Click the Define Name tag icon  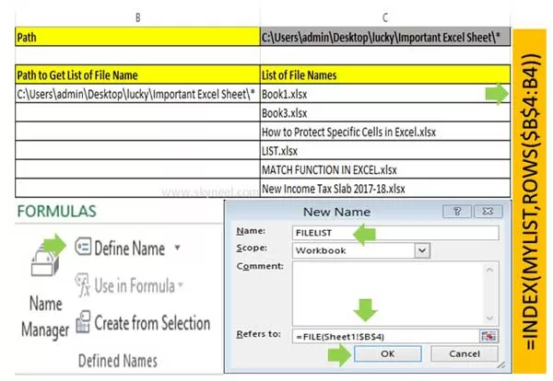83,247
